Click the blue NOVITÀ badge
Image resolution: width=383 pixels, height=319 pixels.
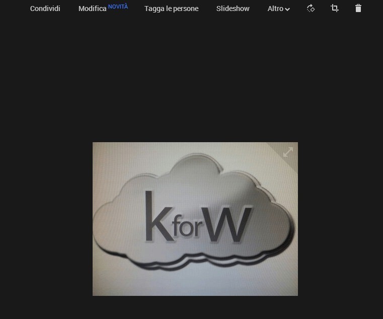click(x=118, y=7)
